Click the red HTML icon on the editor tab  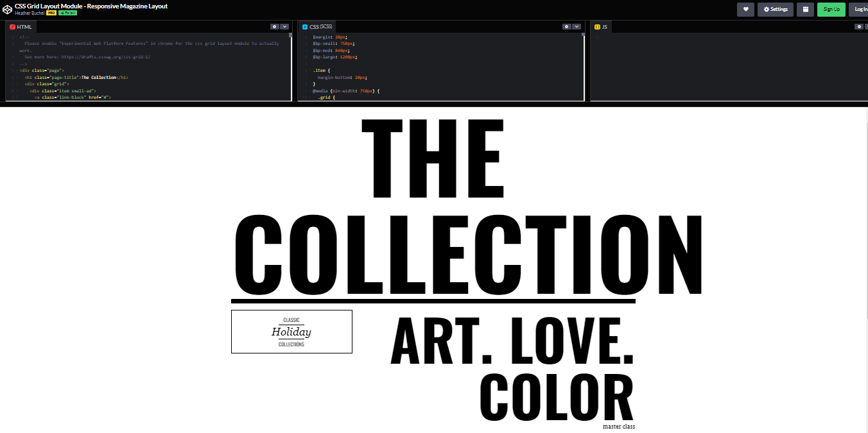click(12, 26)
